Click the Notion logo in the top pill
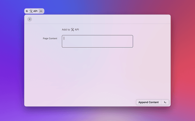The image size is (195, 121). coord(27,11)
